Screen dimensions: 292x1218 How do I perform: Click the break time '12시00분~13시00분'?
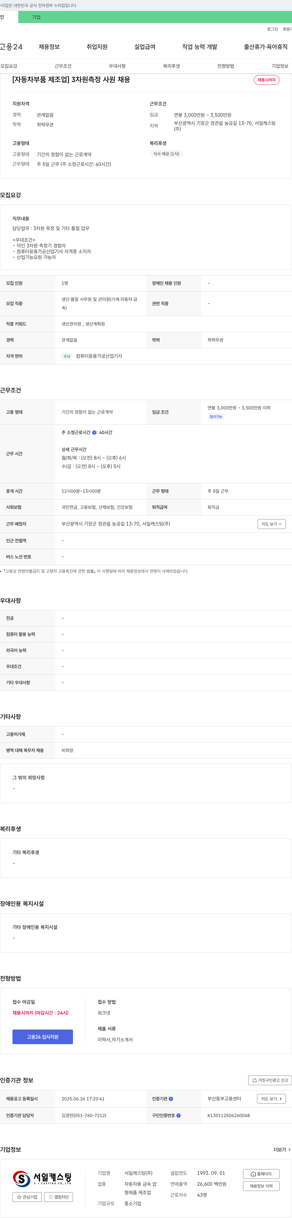(x=81, y=491)
